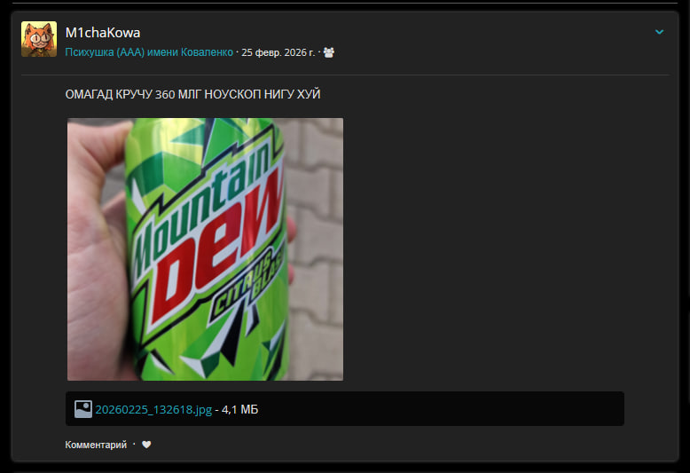690x473 pixels.
Task: Open the M1chaKowa profile name link
Action: click(103, 32)
